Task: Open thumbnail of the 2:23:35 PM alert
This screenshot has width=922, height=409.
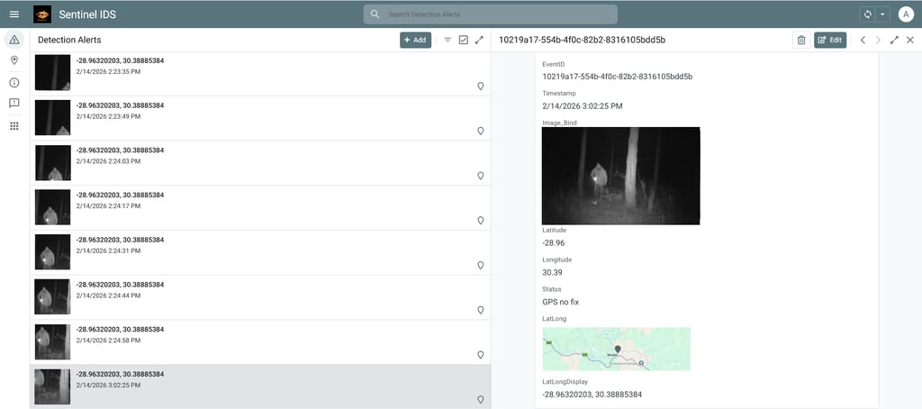Action: (x=52, y=72)
